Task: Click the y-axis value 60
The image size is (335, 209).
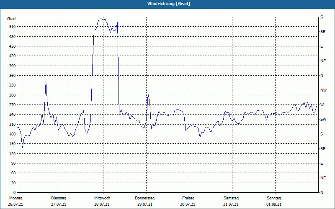Action: [x=13, y=173]
